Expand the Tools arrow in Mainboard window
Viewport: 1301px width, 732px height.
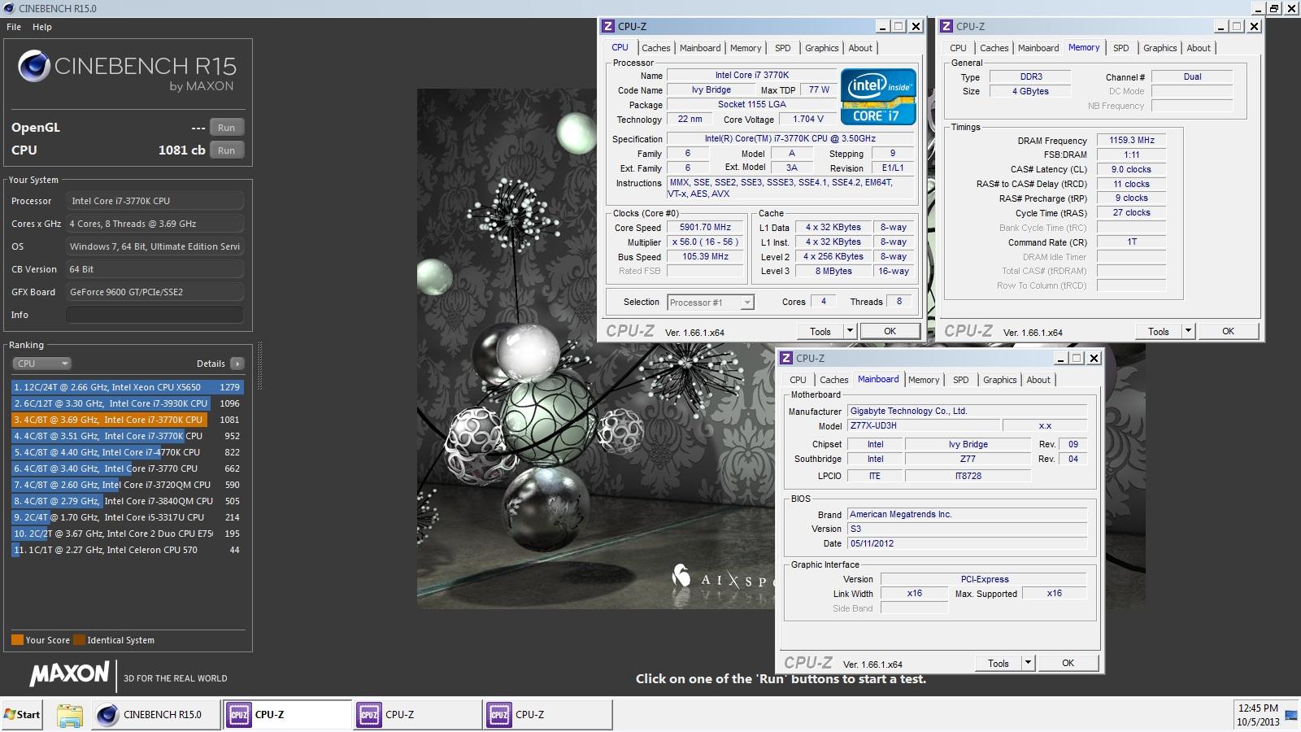tap(1028, 663)
